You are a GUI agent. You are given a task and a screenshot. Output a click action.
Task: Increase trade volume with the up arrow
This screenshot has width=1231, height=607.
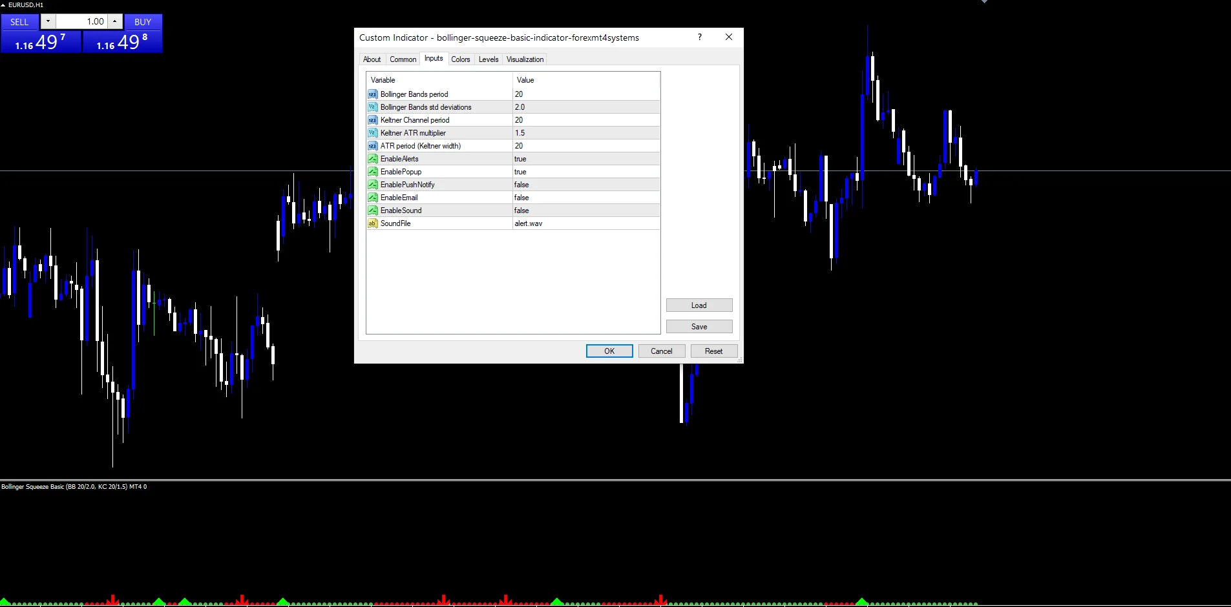pos(114,21)
